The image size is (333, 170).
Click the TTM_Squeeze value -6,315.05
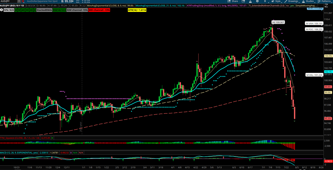pyautogui.click(x=46, y=138)
